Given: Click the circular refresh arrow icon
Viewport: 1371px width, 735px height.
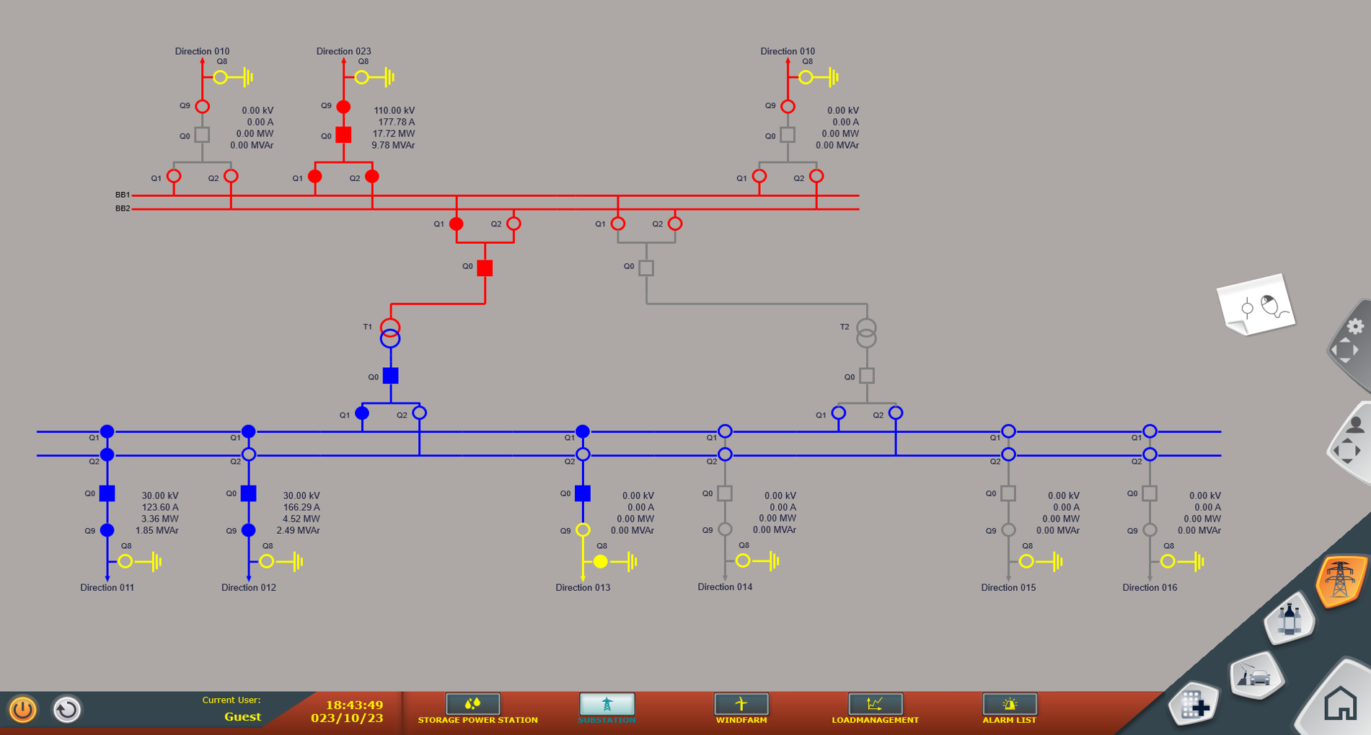Looking at the screenshot, I should coord(67,710).
